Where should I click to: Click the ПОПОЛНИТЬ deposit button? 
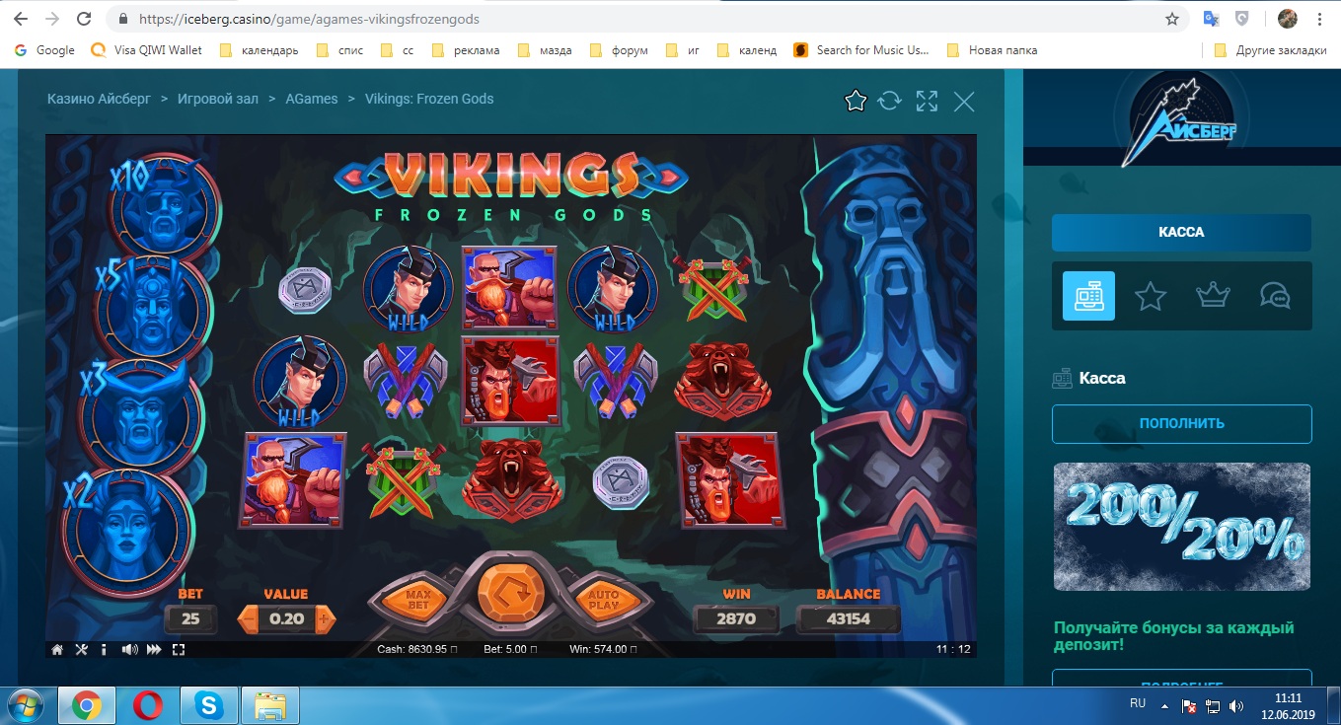1181,424
